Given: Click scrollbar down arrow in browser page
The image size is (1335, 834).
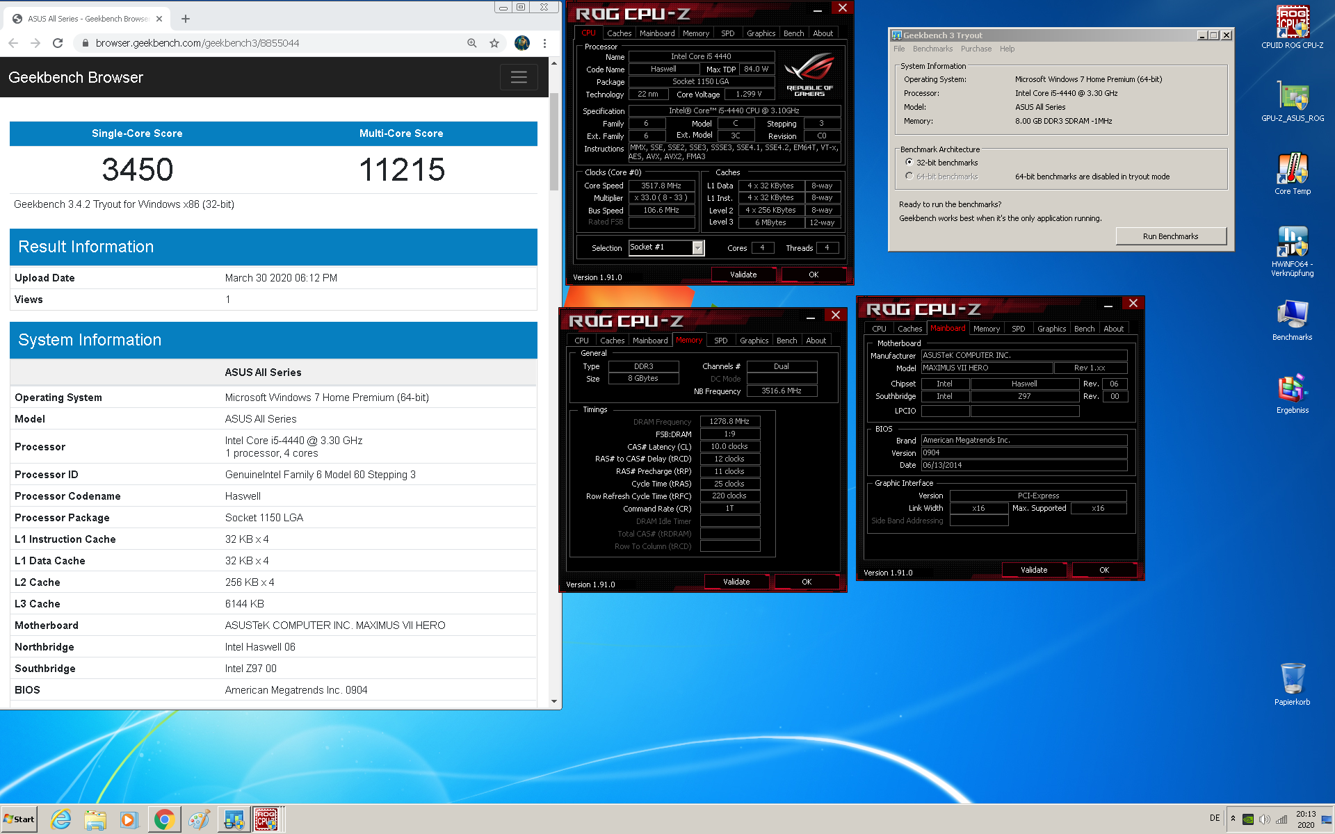Looking at the screenshot, I should pyautogui.click(x=554, y=701).
